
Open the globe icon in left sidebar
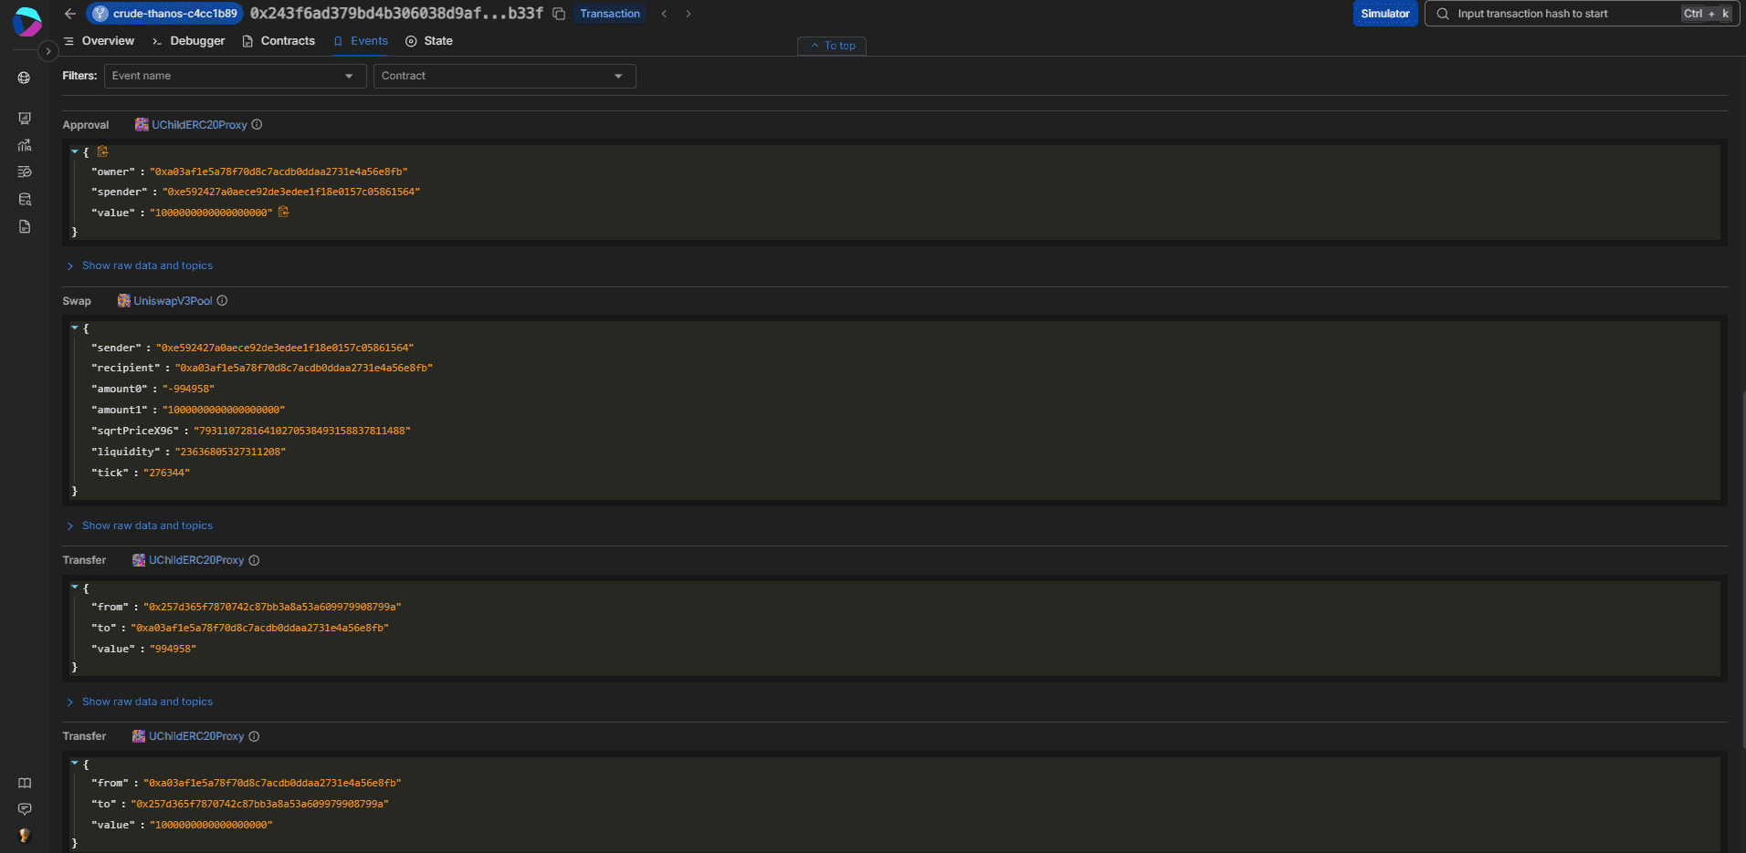pos(25,78)
